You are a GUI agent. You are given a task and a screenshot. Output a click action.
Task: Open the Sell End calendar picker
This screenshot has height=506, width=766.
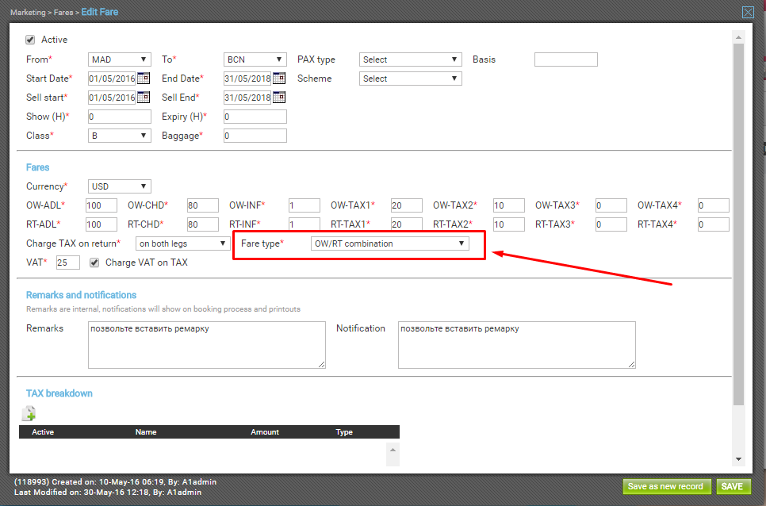point(279,98)
